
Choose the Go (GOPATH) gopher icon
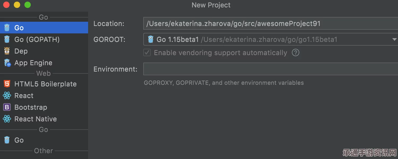[7, 39]
